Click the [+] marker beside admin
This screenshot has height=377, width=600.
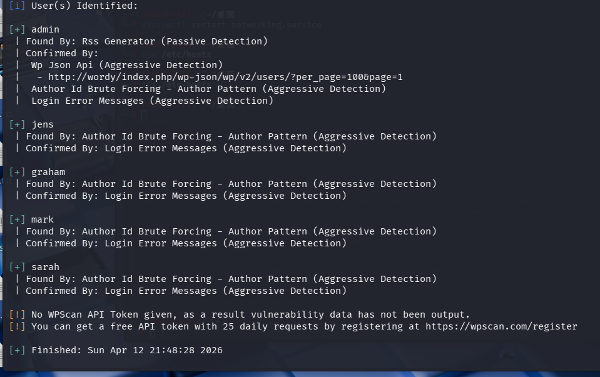click(17, 29)
